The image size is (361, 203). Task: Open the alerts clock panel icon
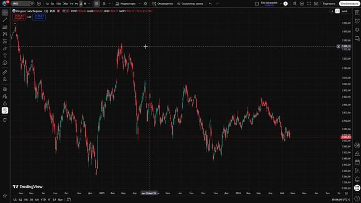coord(357,21)
